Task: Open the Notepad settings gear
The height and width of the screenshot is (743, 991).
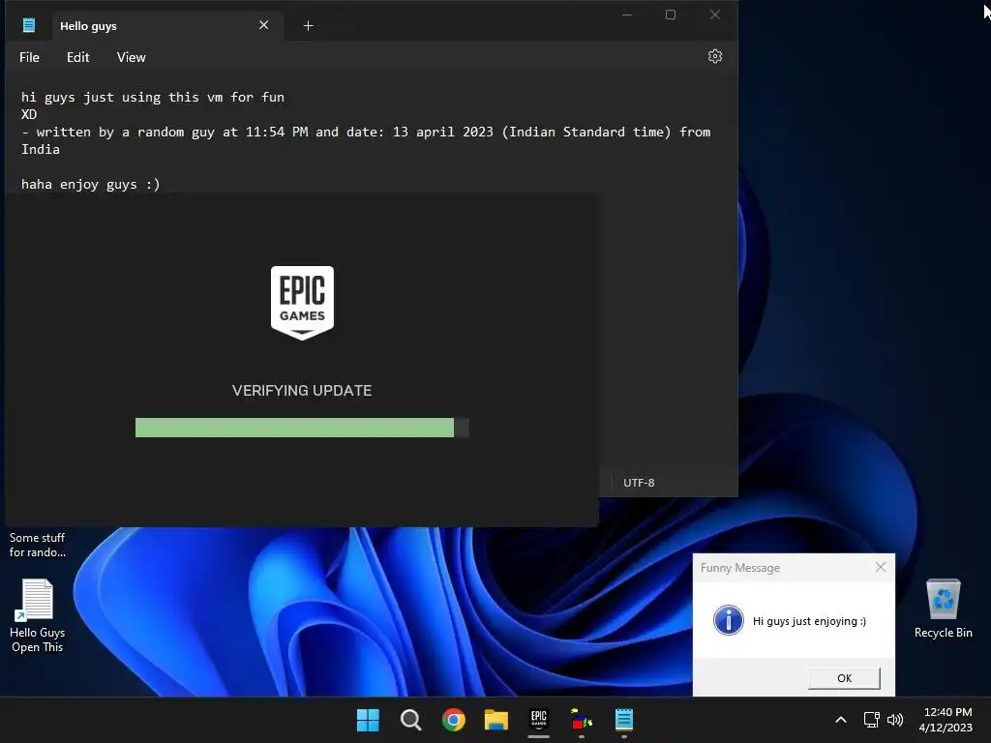Action: coord(715,56)
